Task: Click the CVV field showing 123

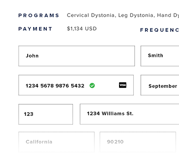Action: pos(46,114)
